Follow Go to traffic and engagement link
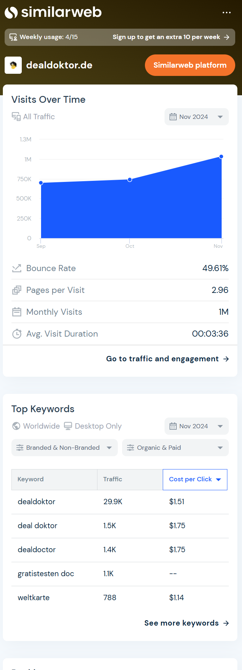The height and width of the screenshot is (670, 242). [167, 359]
